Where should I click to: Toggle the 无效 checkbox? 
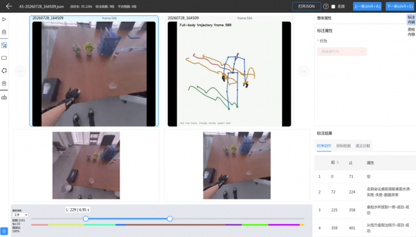333,6
